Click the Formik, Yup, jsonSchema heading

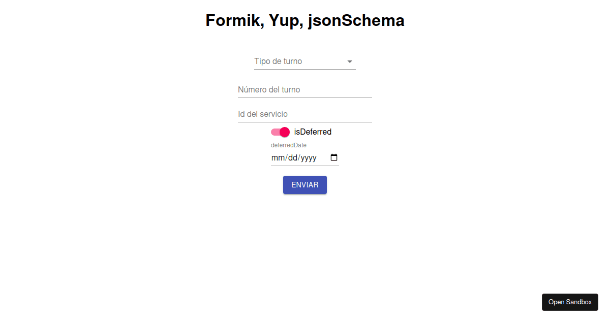[304, 20]
